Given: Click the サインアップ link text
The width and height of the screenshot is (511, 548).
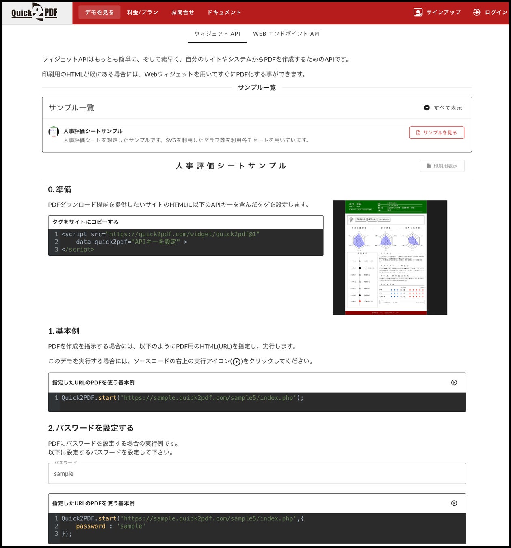Looking at the screenshot, I should coord(444,12).
